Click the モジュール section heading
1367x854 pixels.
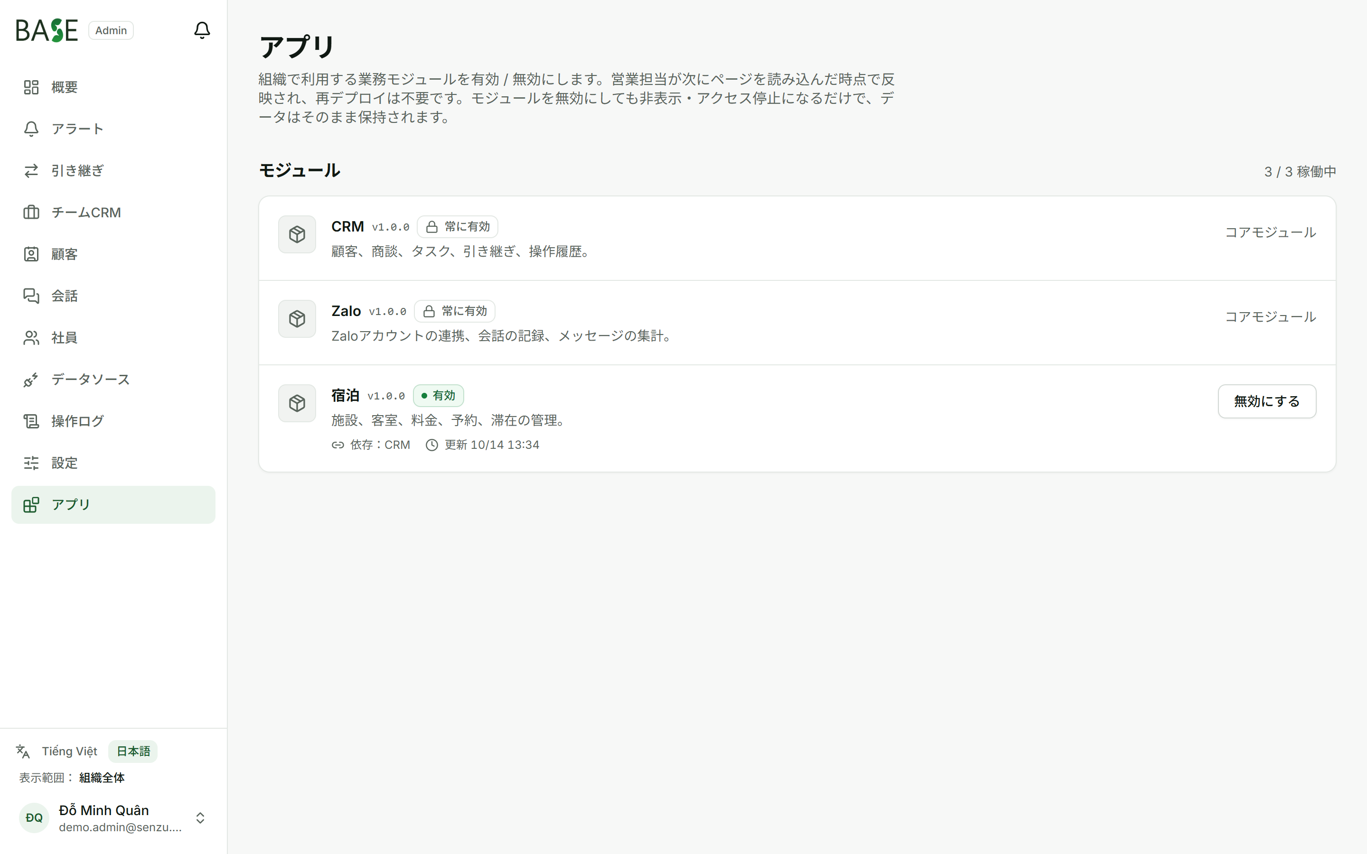tap(300, 171)
